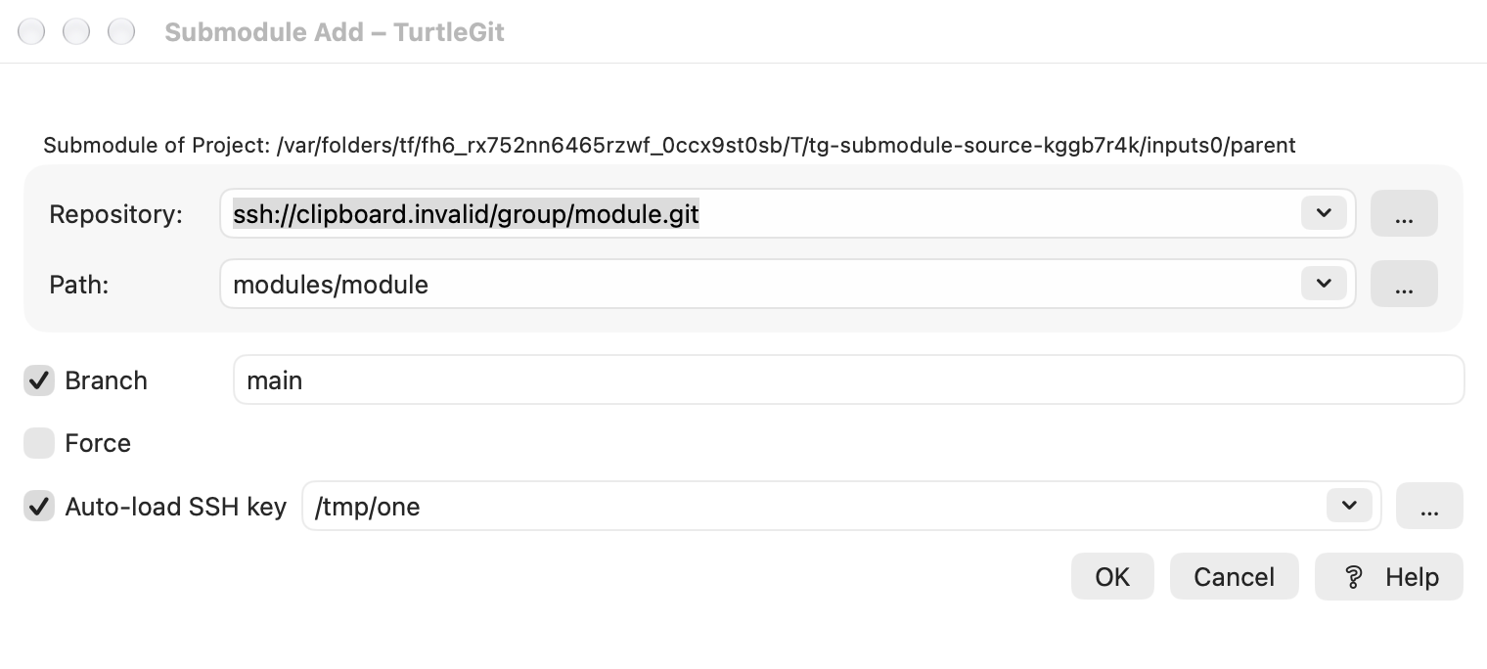This screenshot has height=669, width=1487.
Task: Click the Repository label
Action: pyautogui.click(x=115, y=214)
